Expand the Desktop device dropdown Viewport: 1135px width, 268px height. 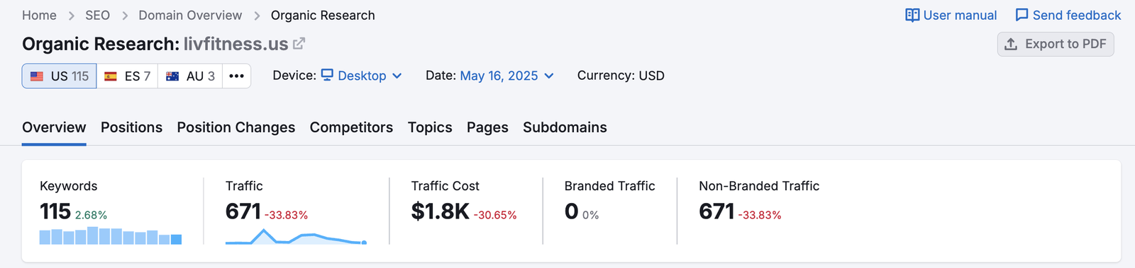click(x=362, y=76)
